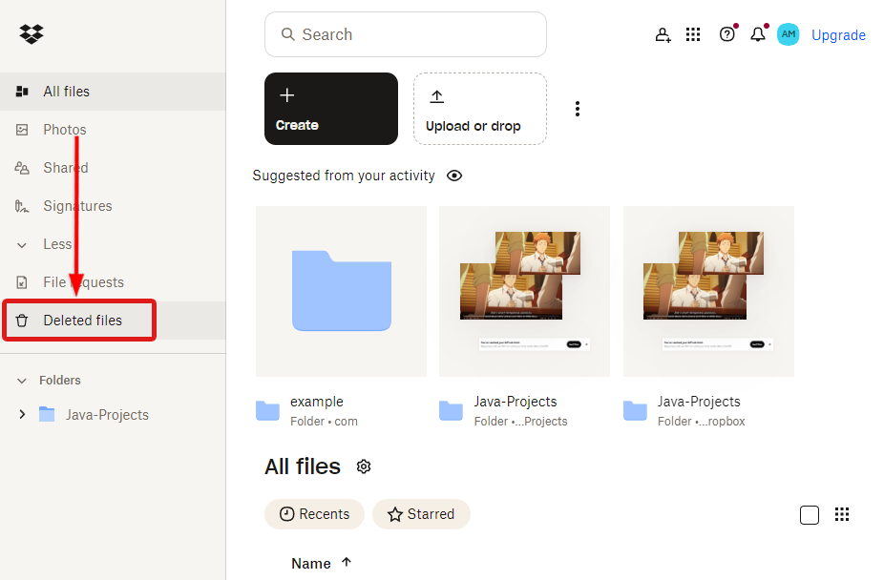The image size is (884, 580).
Task: Open Deleted files in sidebar
Action: (x=113, y=321)
